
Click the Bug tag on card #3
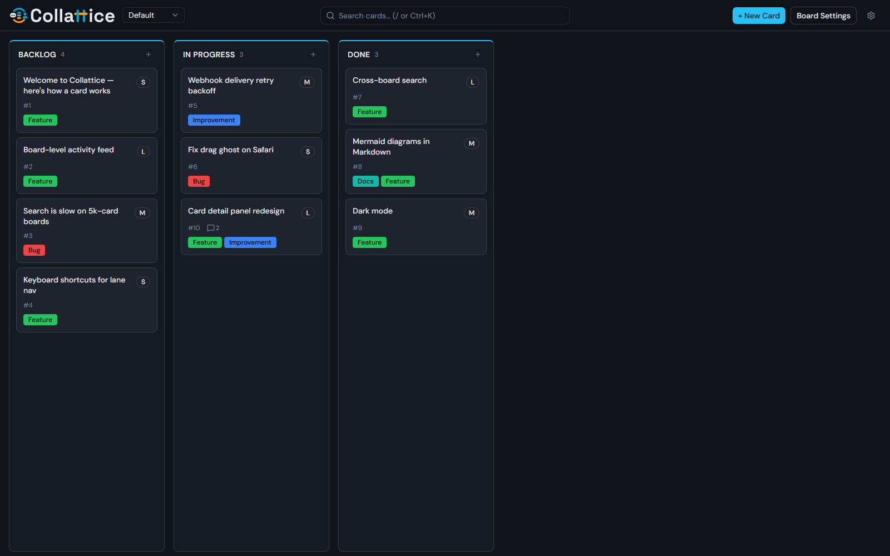click(34, 250)
